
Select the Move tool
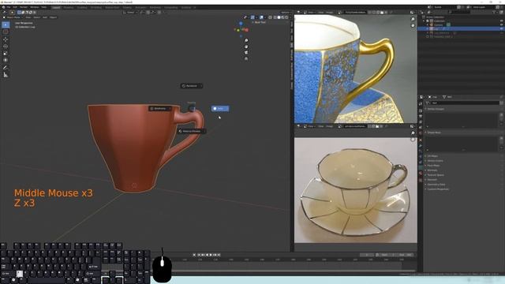6,39
